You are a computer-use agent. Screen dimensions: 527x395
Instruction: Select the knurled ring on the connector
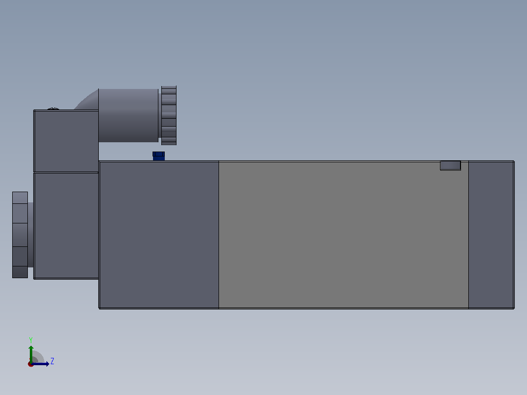(169, 116)
